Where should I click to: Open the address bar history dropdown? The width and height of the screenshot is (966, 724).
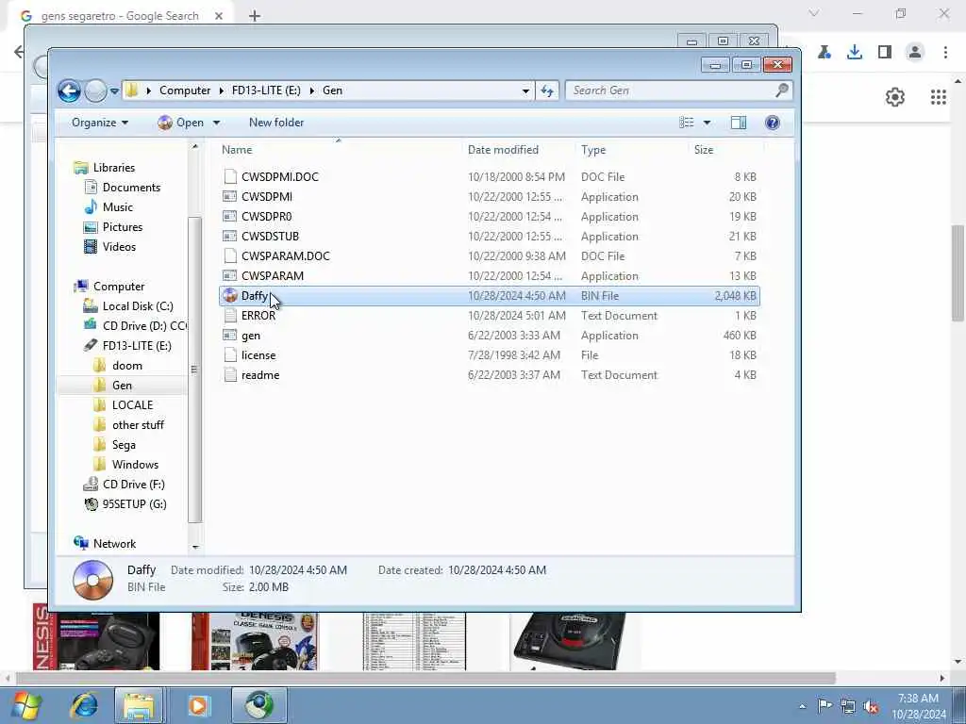(525, 90)
